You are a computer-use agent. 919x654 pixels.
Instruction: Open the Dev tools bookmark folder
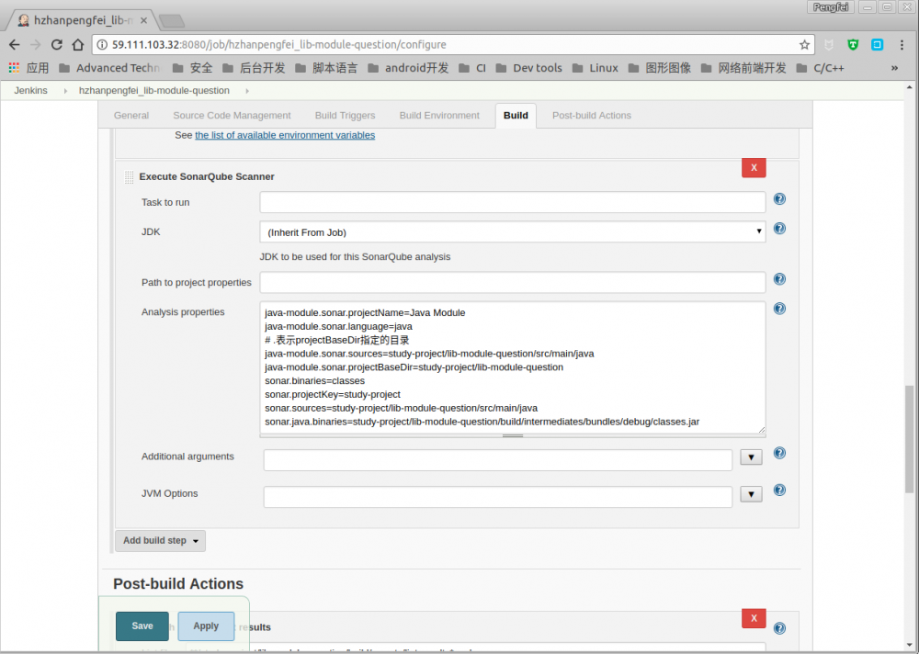coord(528,68)
